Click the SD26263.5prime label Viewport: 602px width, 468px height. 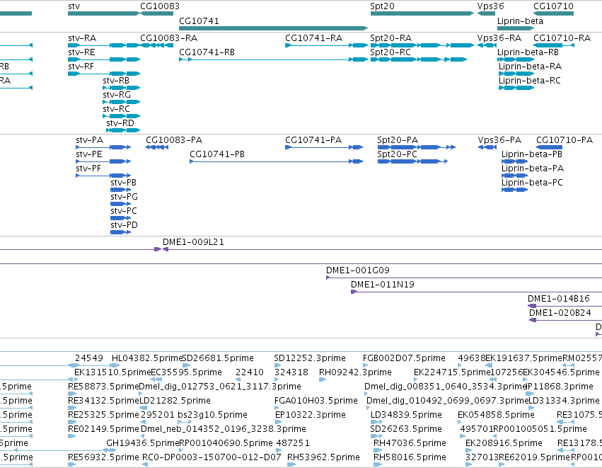(406, 429)
